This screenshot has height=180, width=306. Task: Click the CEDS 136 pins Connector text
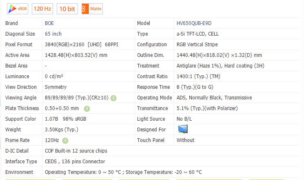pyautogui.click(x=75, y=162)
